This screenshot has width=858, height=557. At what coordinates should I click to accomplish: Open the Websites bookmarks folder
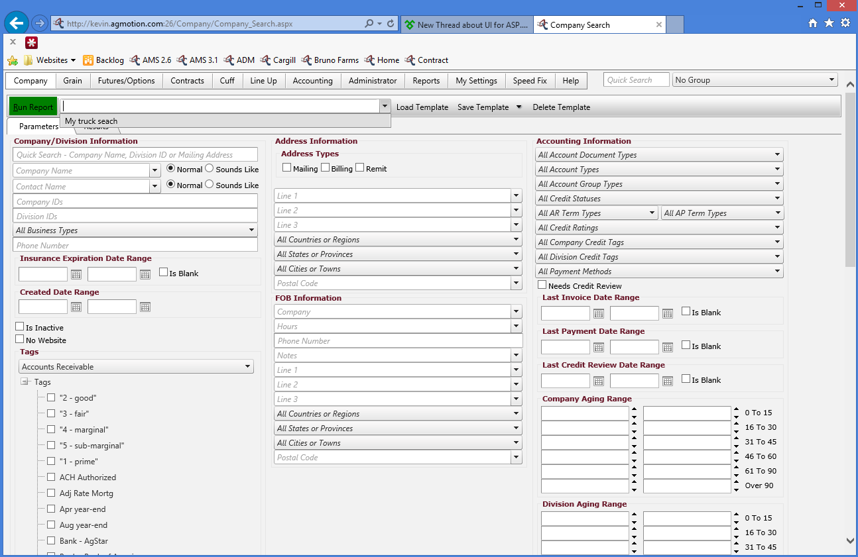click(x=50, y=60)
